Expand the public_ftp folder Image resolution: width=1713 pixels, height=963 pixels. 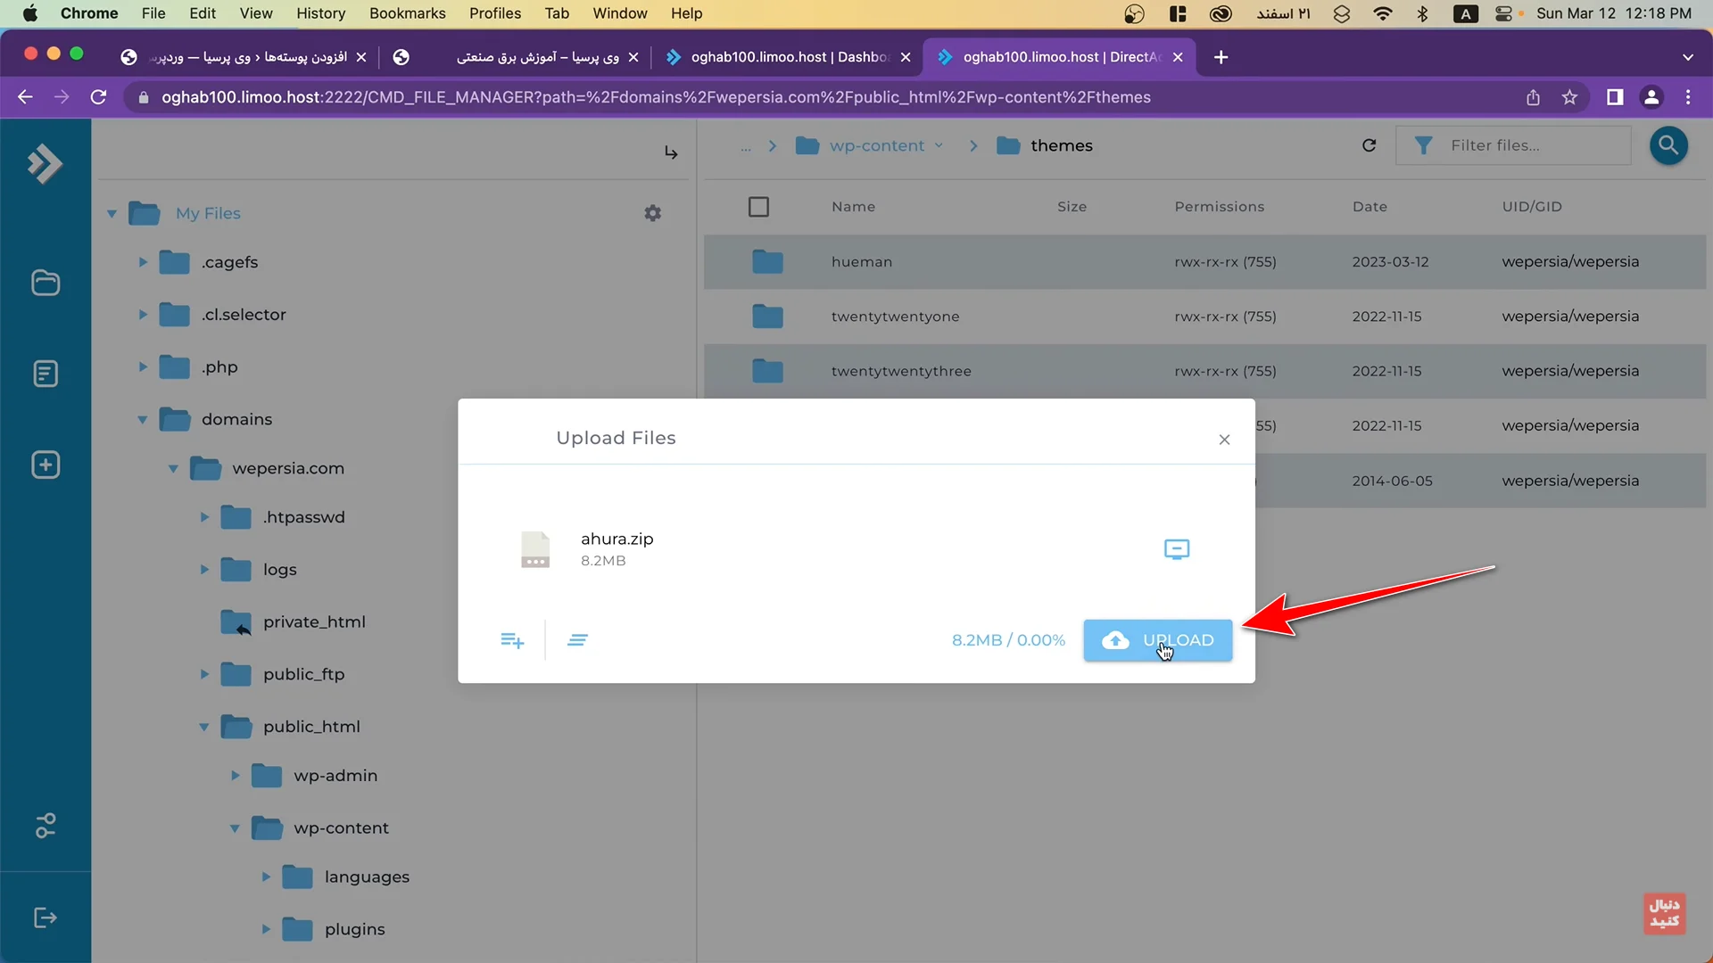pyautogui.click(x=204, y=674)
